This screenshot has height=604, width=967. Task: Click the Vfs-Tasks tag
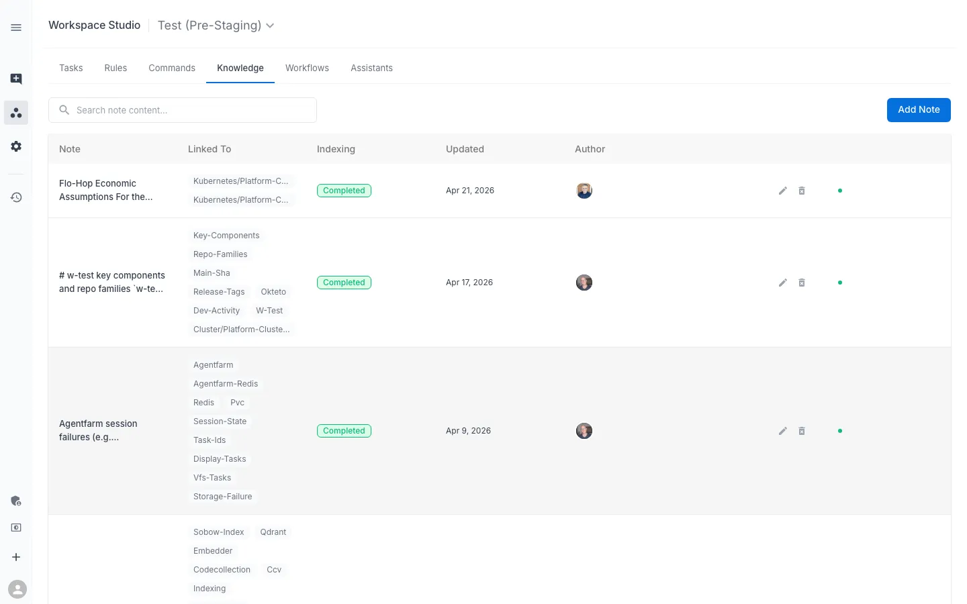pos(212,478)
